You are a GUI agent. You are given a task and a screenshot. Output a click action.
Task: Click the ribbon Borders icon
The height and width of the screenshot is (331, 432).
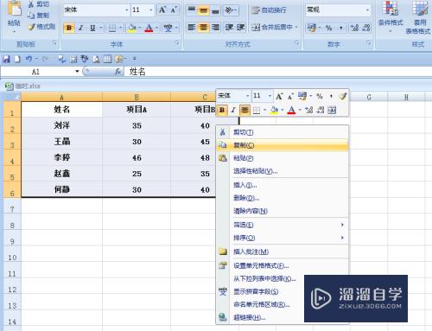tap(112, 28)
